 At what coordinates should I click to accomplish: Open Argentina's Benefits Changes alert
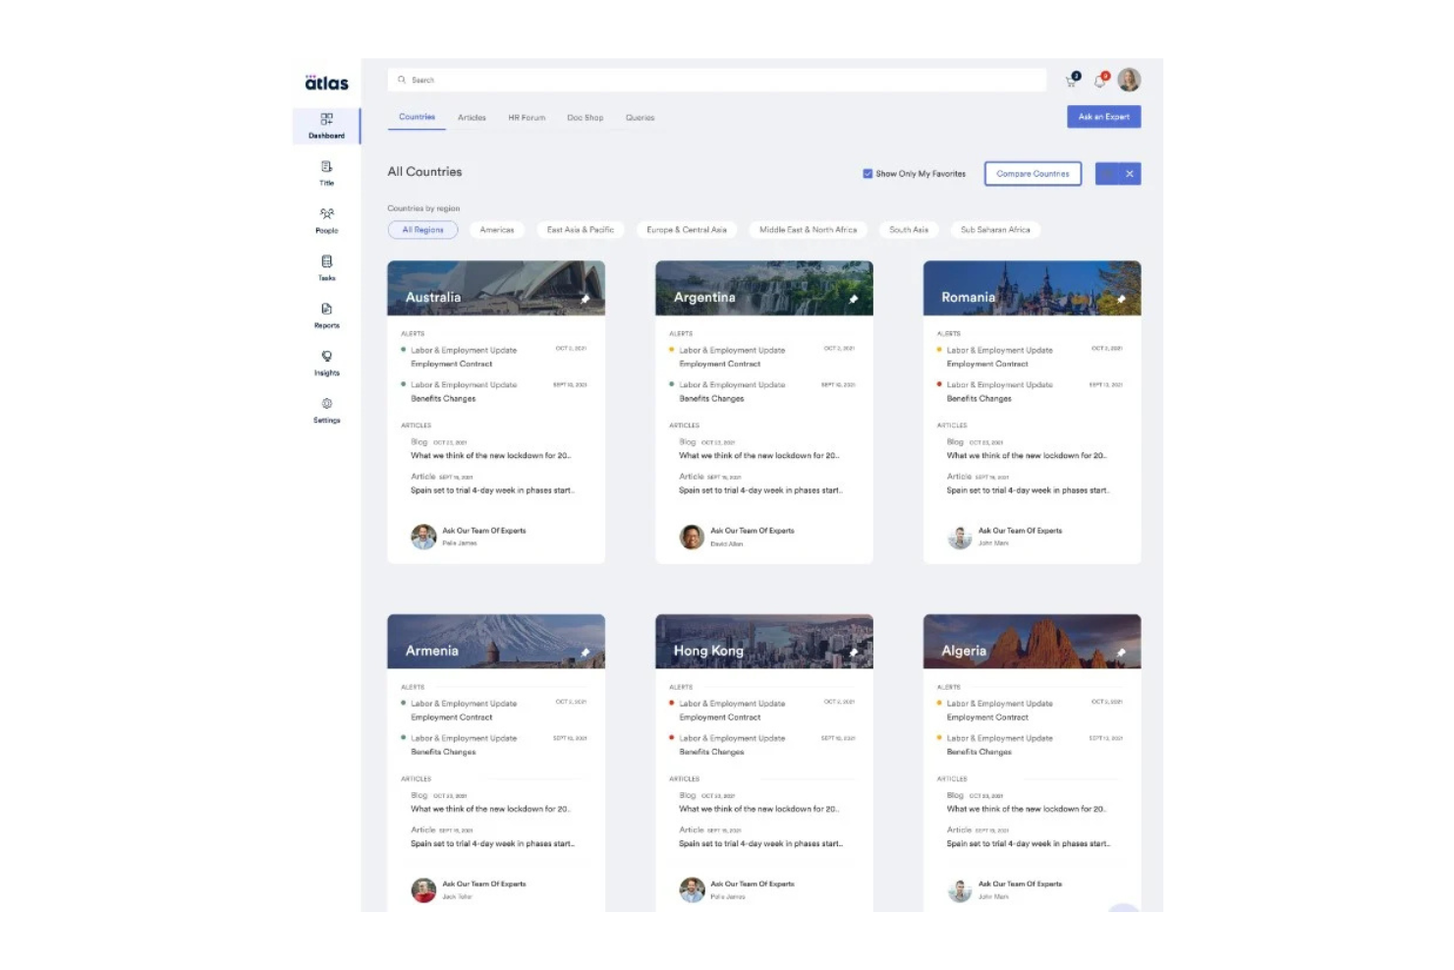point(711,399)
